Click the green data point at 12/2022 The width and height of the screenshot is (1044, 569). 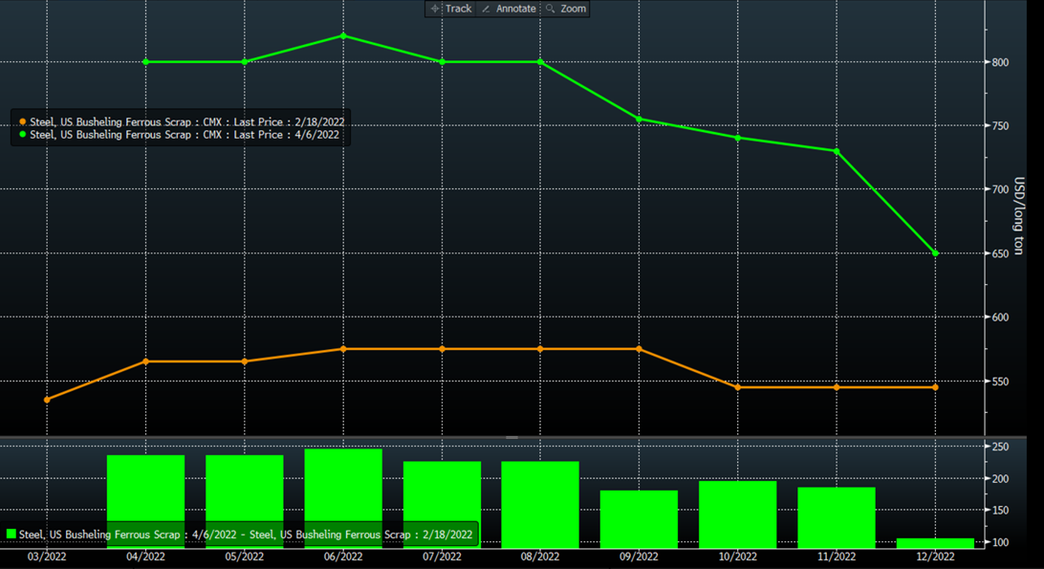pos(935,253)
